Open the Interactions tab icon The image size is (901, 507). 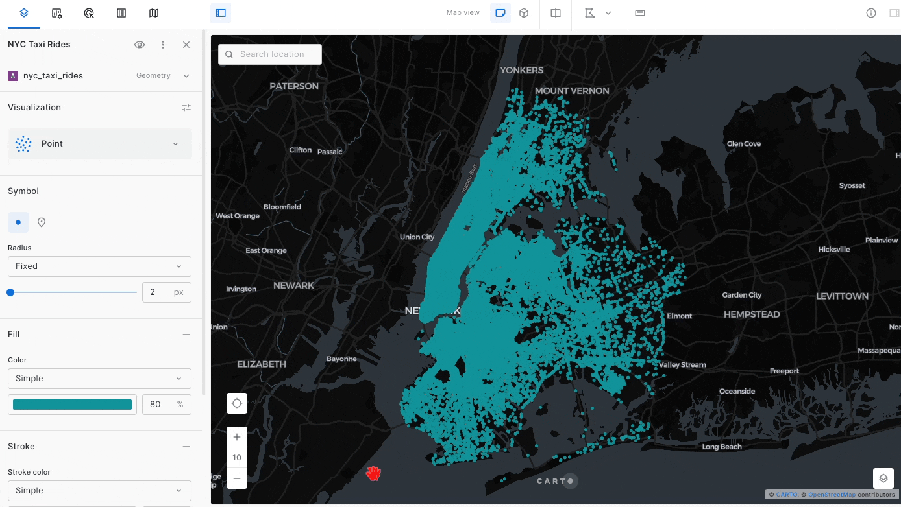89,13
